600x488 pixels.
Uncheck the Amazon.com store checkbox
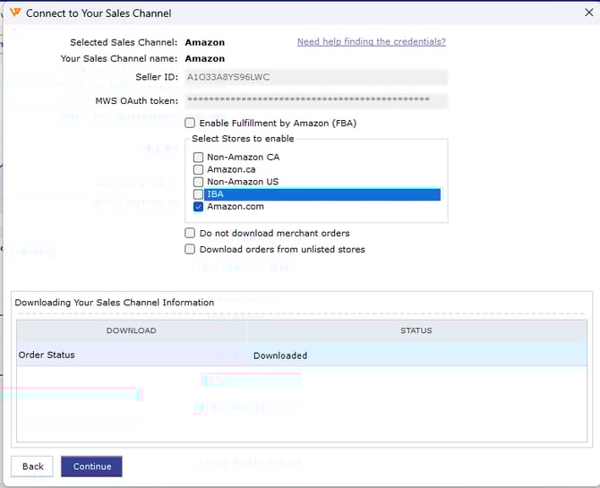click(199, 207)
